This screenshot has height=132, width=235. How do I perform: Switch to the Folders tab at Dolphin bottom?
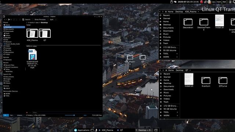12,115
